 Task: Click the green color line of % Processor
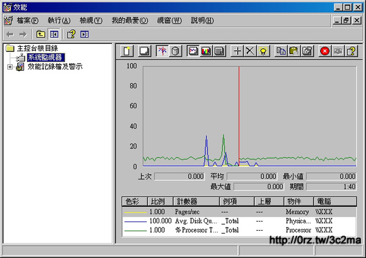point(135,231)
